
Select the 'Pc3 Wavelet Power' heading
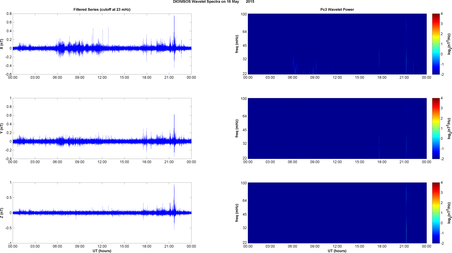tap(337, 9)
